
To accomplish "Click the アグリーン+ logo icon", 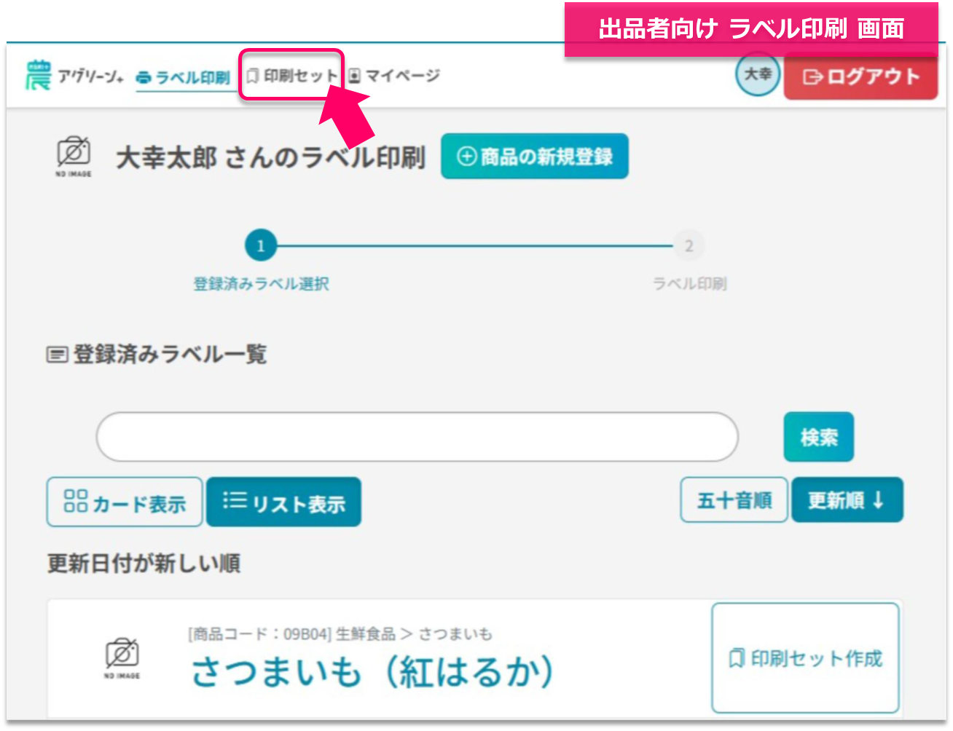I will coord(38,76).
